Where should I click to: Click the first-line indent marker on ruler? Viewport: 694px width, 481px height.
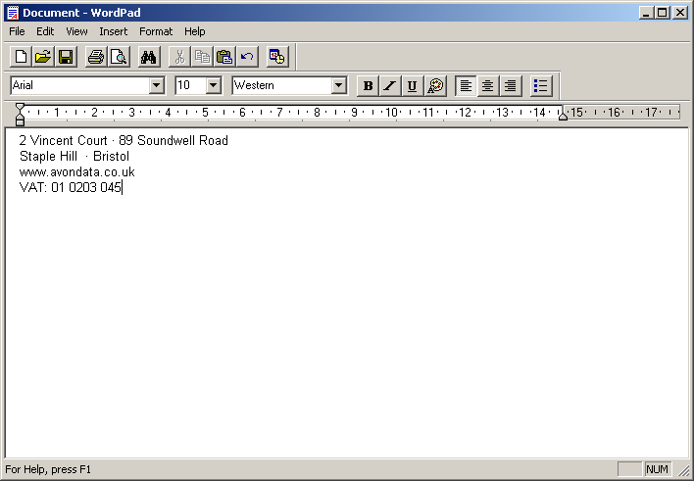pos(20,107)
